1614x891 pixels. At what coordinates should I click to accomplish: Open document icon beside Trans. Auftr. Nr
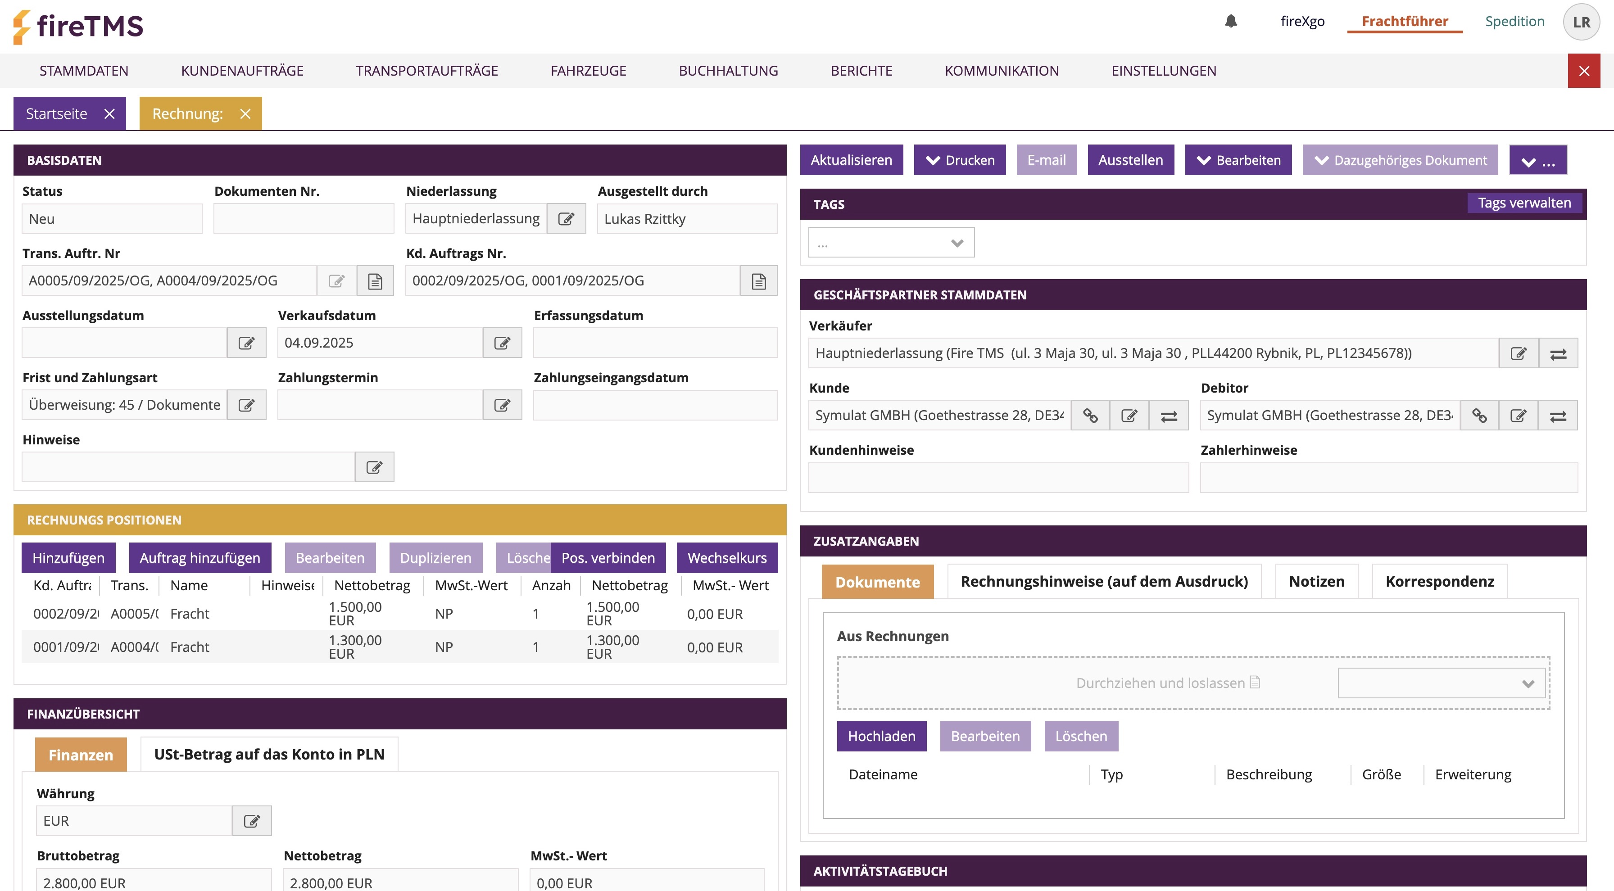coord(375,280)
